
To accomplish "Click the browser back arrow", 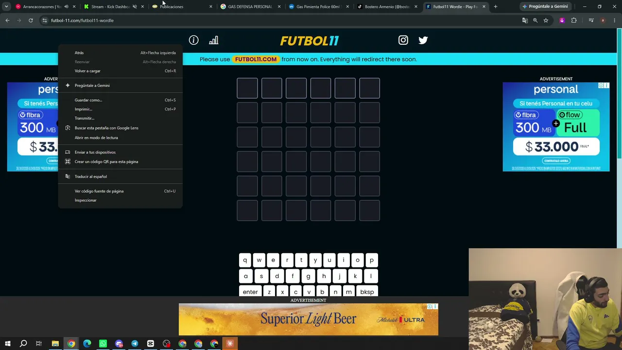I will point(7,20).
